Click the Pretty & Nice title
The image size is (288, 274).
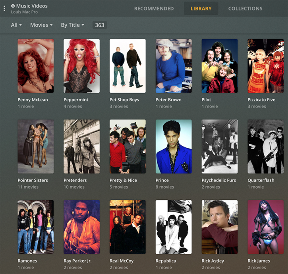click(x=123, y=181)
